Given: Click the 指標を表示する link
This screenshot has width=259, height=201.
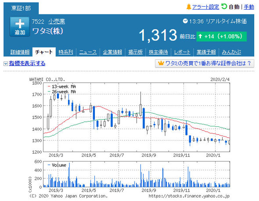Looking at the screenshot, I should (27, 64).
